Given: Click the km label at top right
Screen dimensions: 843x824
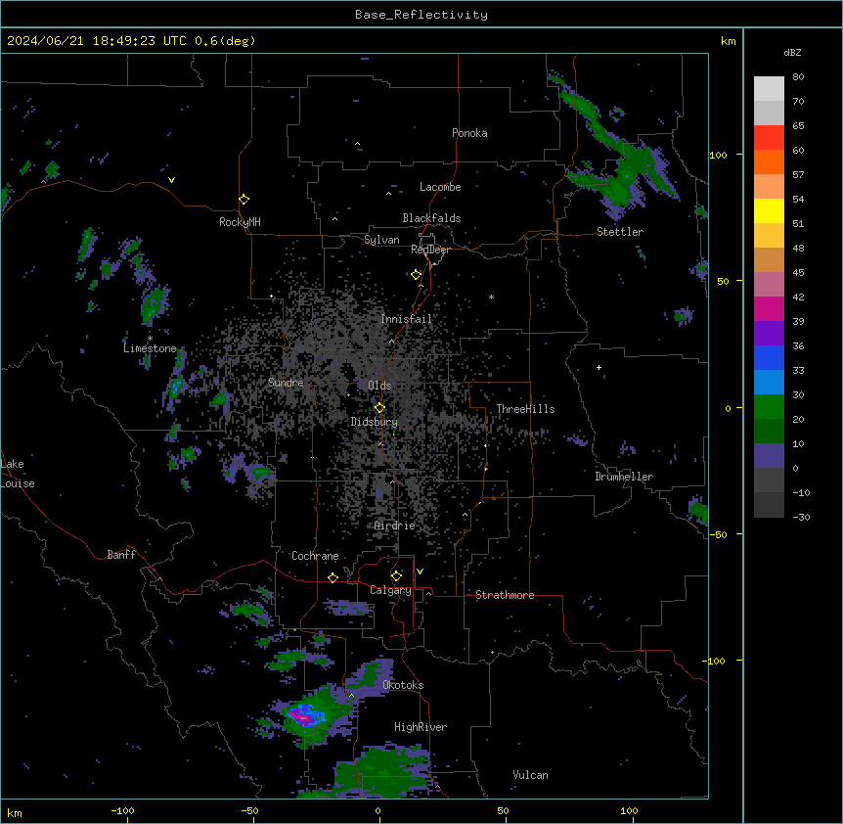Looking at the screenshot, I should tap(728, 41).
